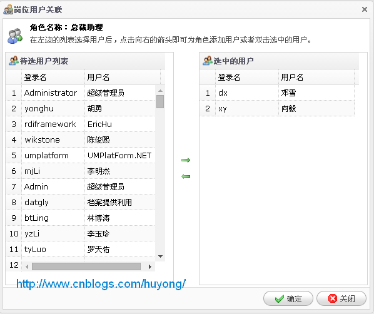This screenshot has width=374, height=314.
Task: Click the vertical scrollbar up arrow
Action: tap(160, 91)
